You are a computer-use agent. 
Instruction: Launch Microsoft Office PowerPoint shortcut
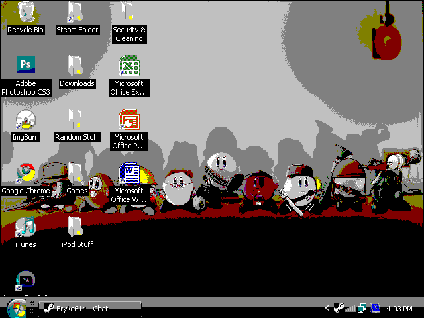point(129,119)
